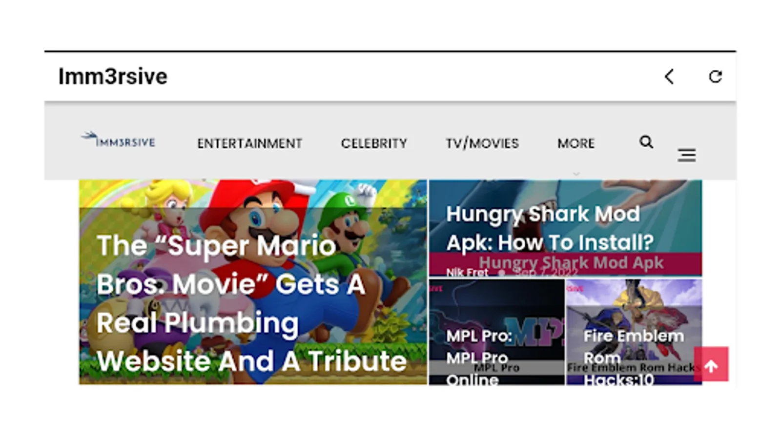Viewport: 781px width, 439px height.
Task: Click the Nik Fret author name
Action: pyautogui.click(x=467, y=272)
